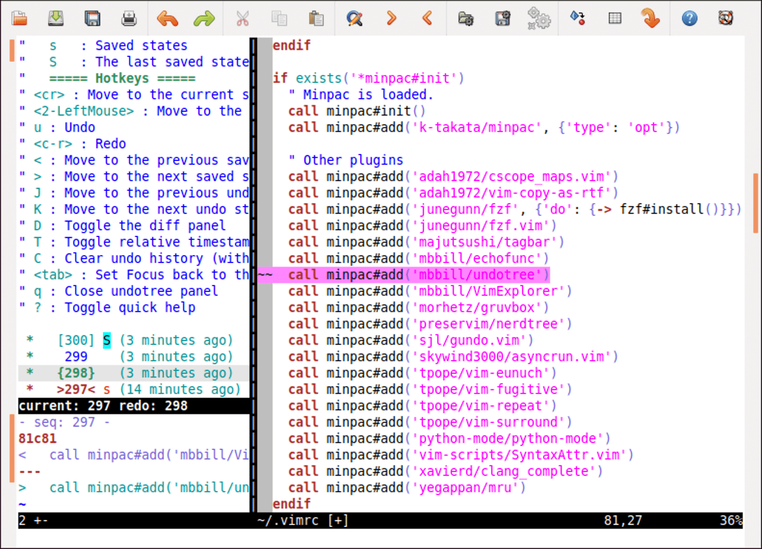Click the Find Help lifebuoy icon
This screenshot has height=549, width=762.
tap(725, 19)
